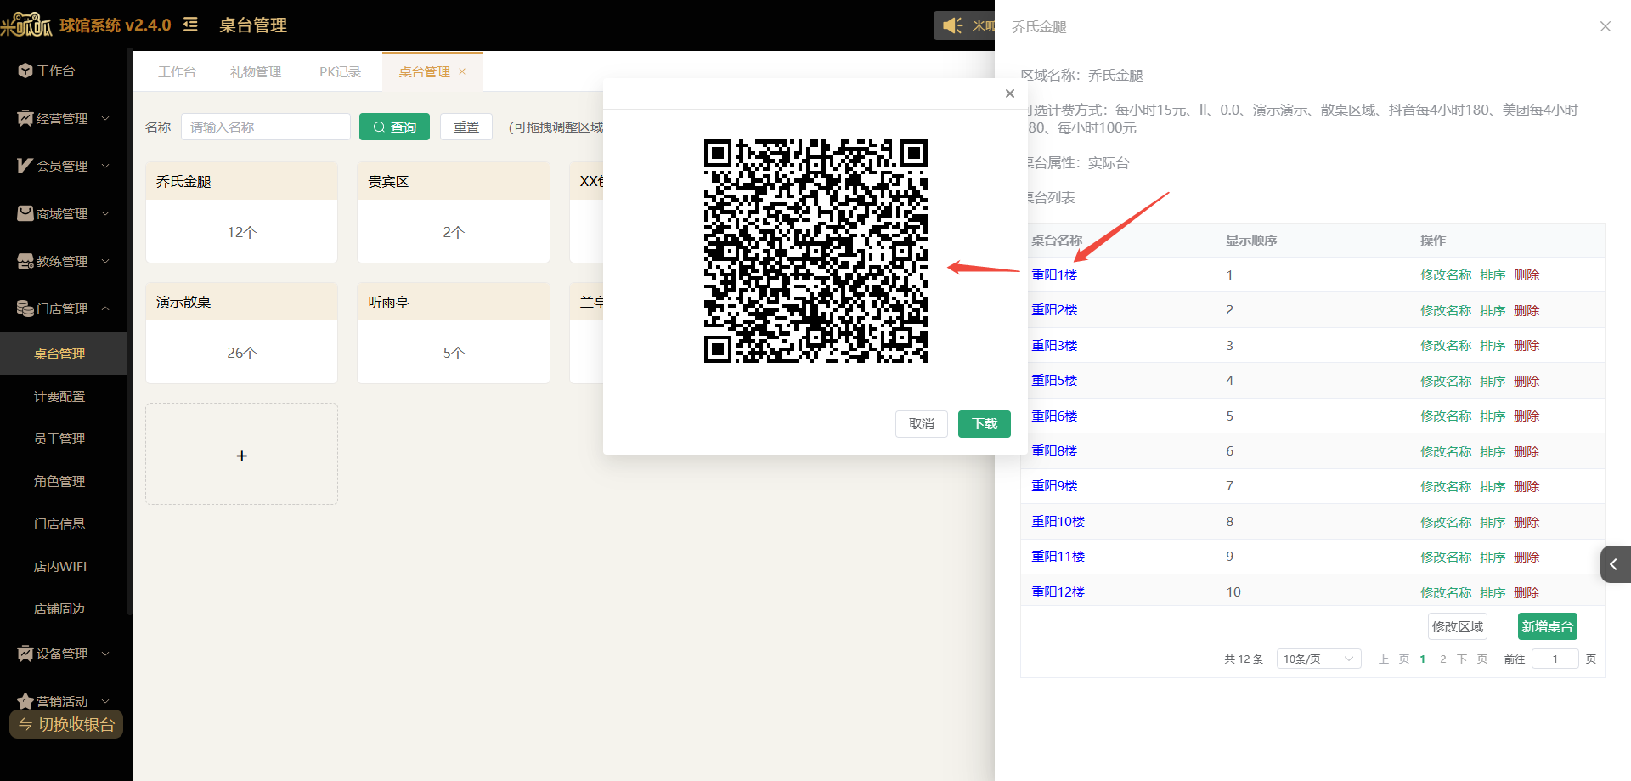Click 删除 for 重阳10楼
This screenshot has width=1631, height=781.
[x=1527, y=522]
